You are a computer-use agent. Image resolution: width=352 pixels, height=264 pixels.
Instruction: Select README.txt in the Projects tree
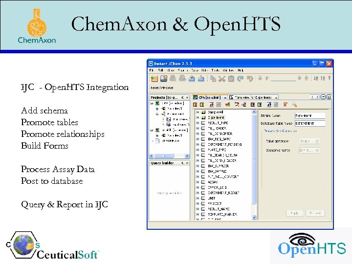tap(171, 141)
